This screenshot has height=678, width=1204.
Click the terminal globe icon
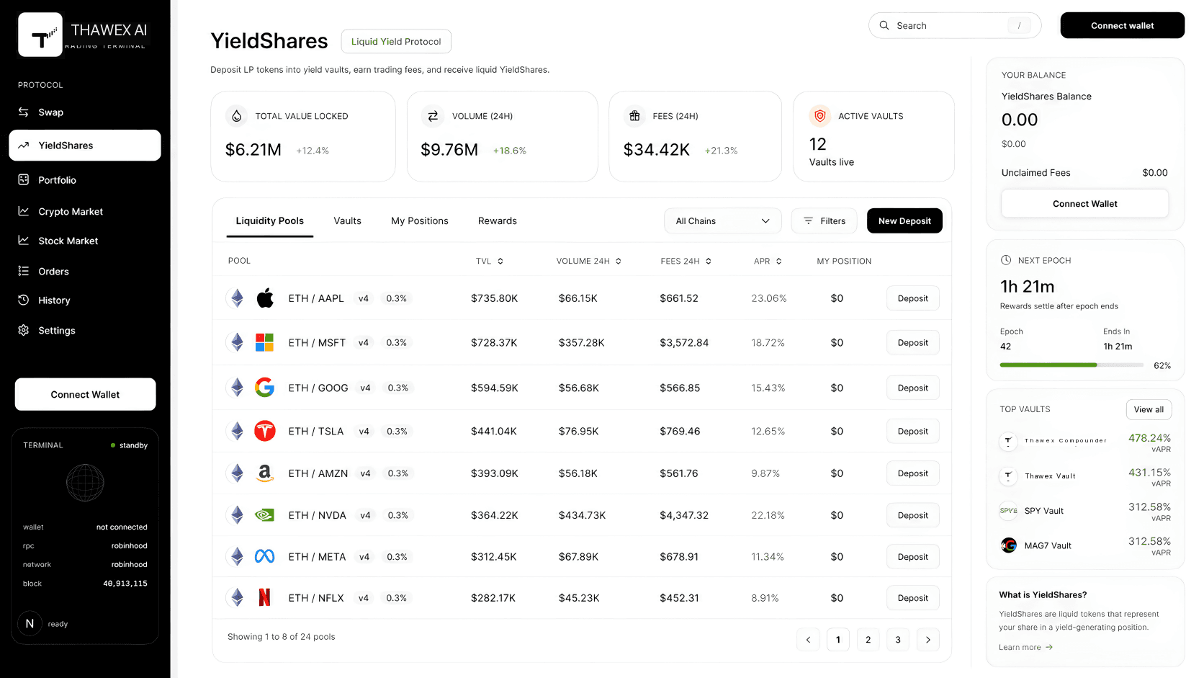[85, 483]
